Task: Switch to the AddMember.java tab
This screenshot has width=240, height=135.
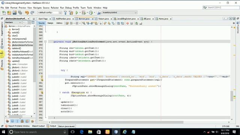Action: pyautogui.click(x=63, y=19)
